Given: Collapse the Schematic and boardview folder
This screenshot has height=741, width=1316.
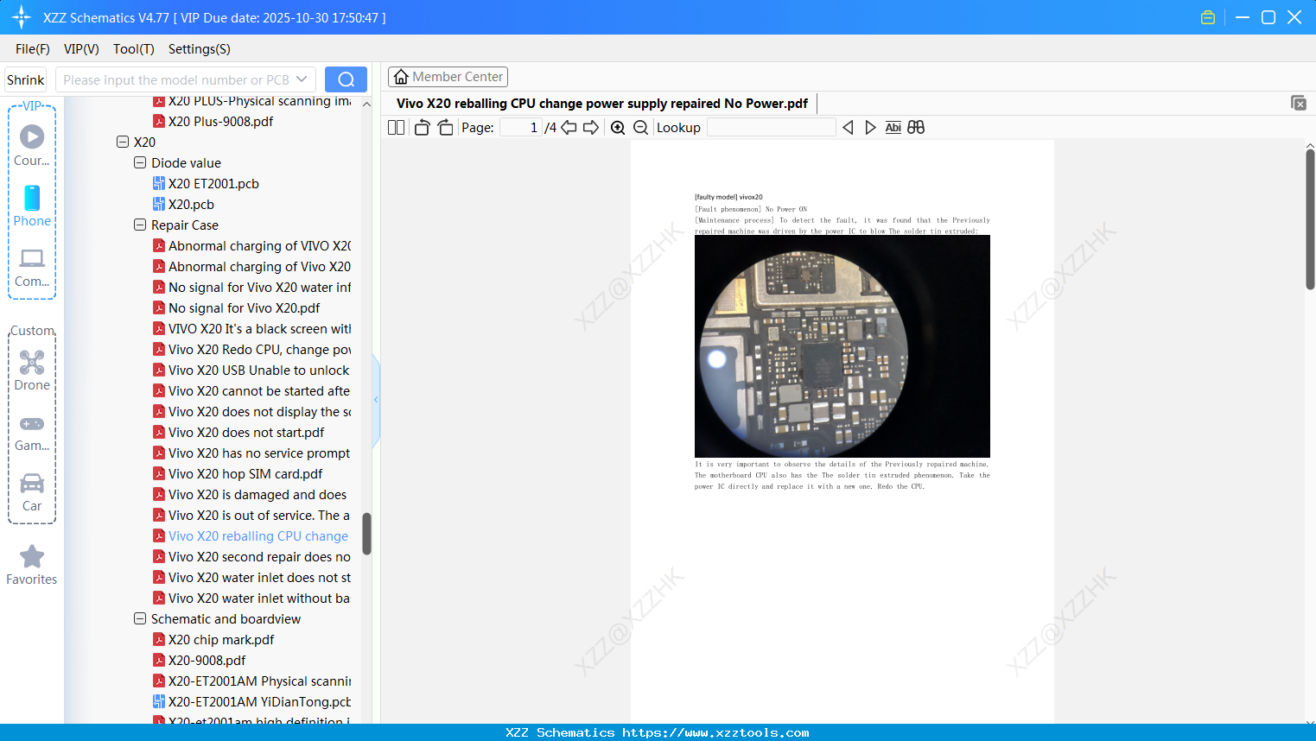Looking at the screenshot, I should tap(140, 618).
